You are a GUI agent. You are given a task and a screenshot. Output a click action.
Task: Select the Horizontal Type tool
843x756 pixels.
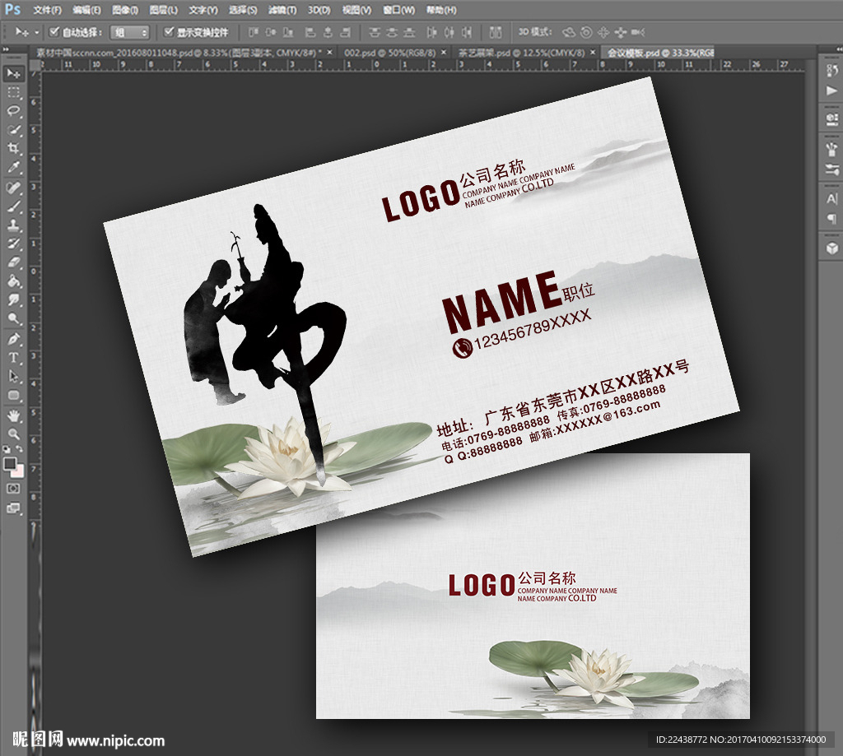click(13, 359)
